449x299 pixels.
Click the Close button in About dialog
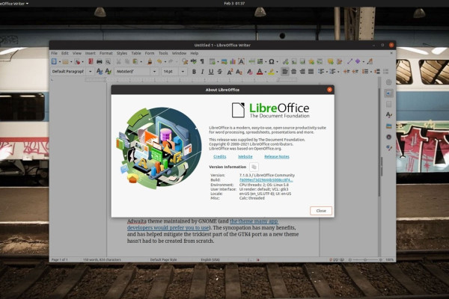pos(321,211)
